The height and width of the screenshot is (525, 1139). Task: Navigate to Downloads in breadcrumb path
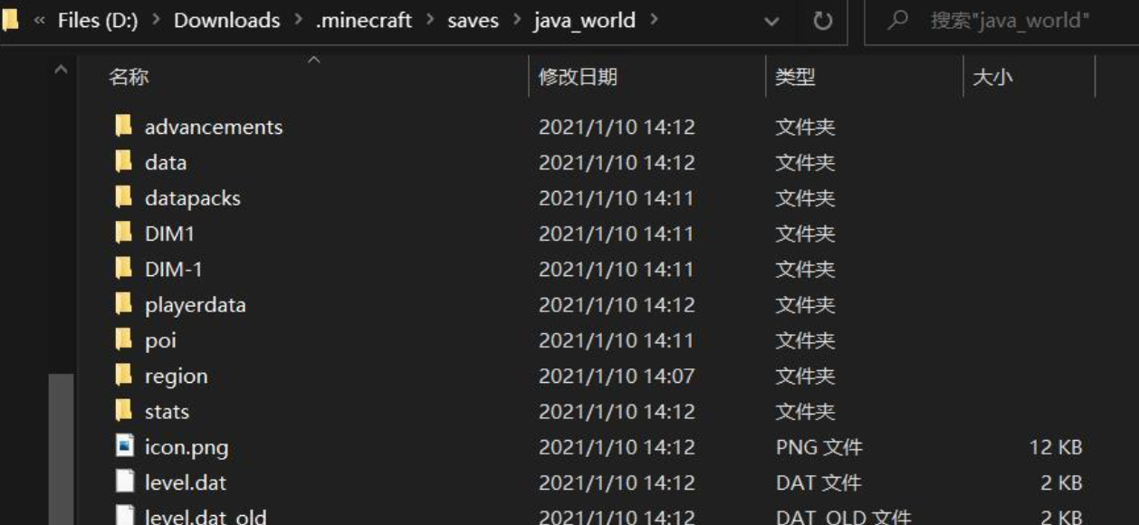point(226,21)
